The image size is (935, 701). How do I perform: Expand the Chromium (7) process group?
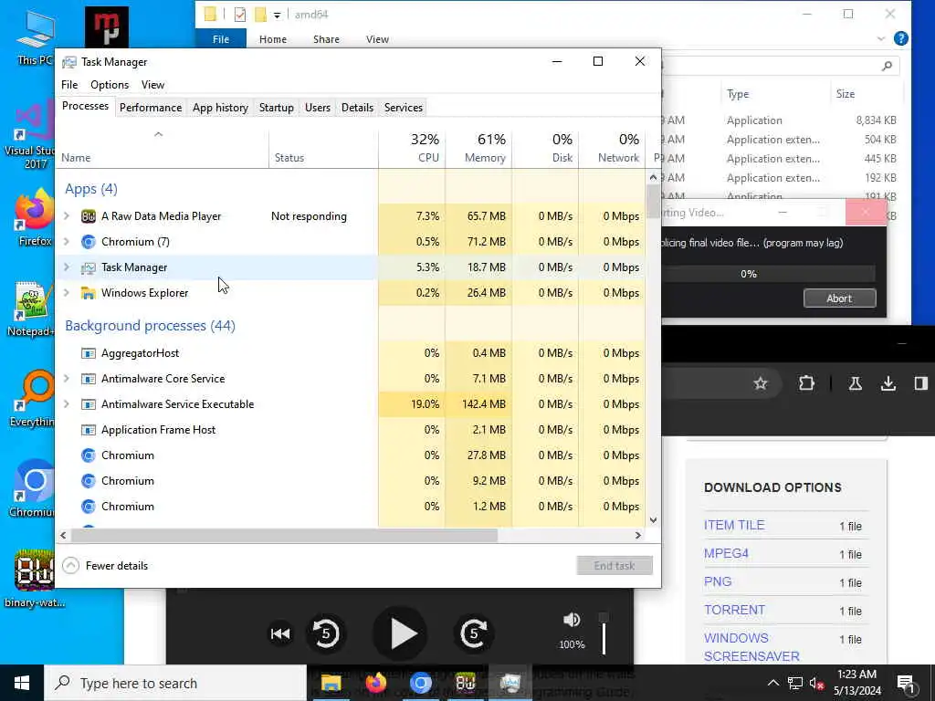[x=67, y=242]
